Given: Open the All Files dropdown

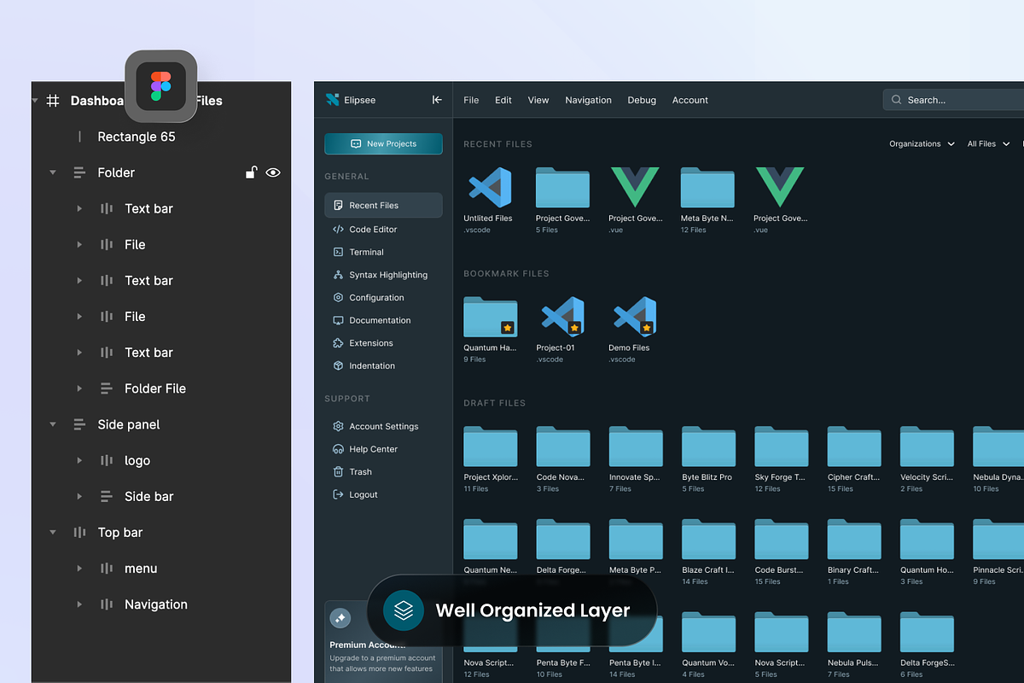Looking at the screenshot, I should pos(988,143).
